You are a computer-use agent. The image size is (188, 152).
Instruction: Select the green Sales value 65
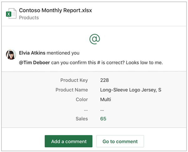coord(103,119)
